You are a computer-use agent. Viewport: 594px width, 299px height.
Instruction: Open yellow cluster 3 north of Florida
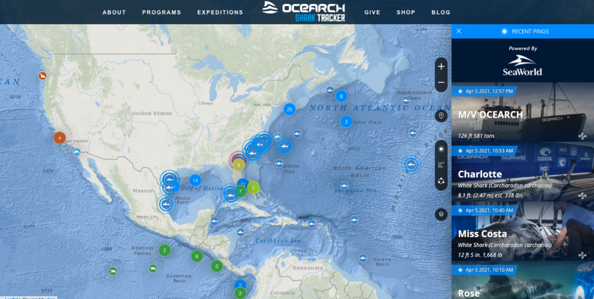[x=238, y=165]
